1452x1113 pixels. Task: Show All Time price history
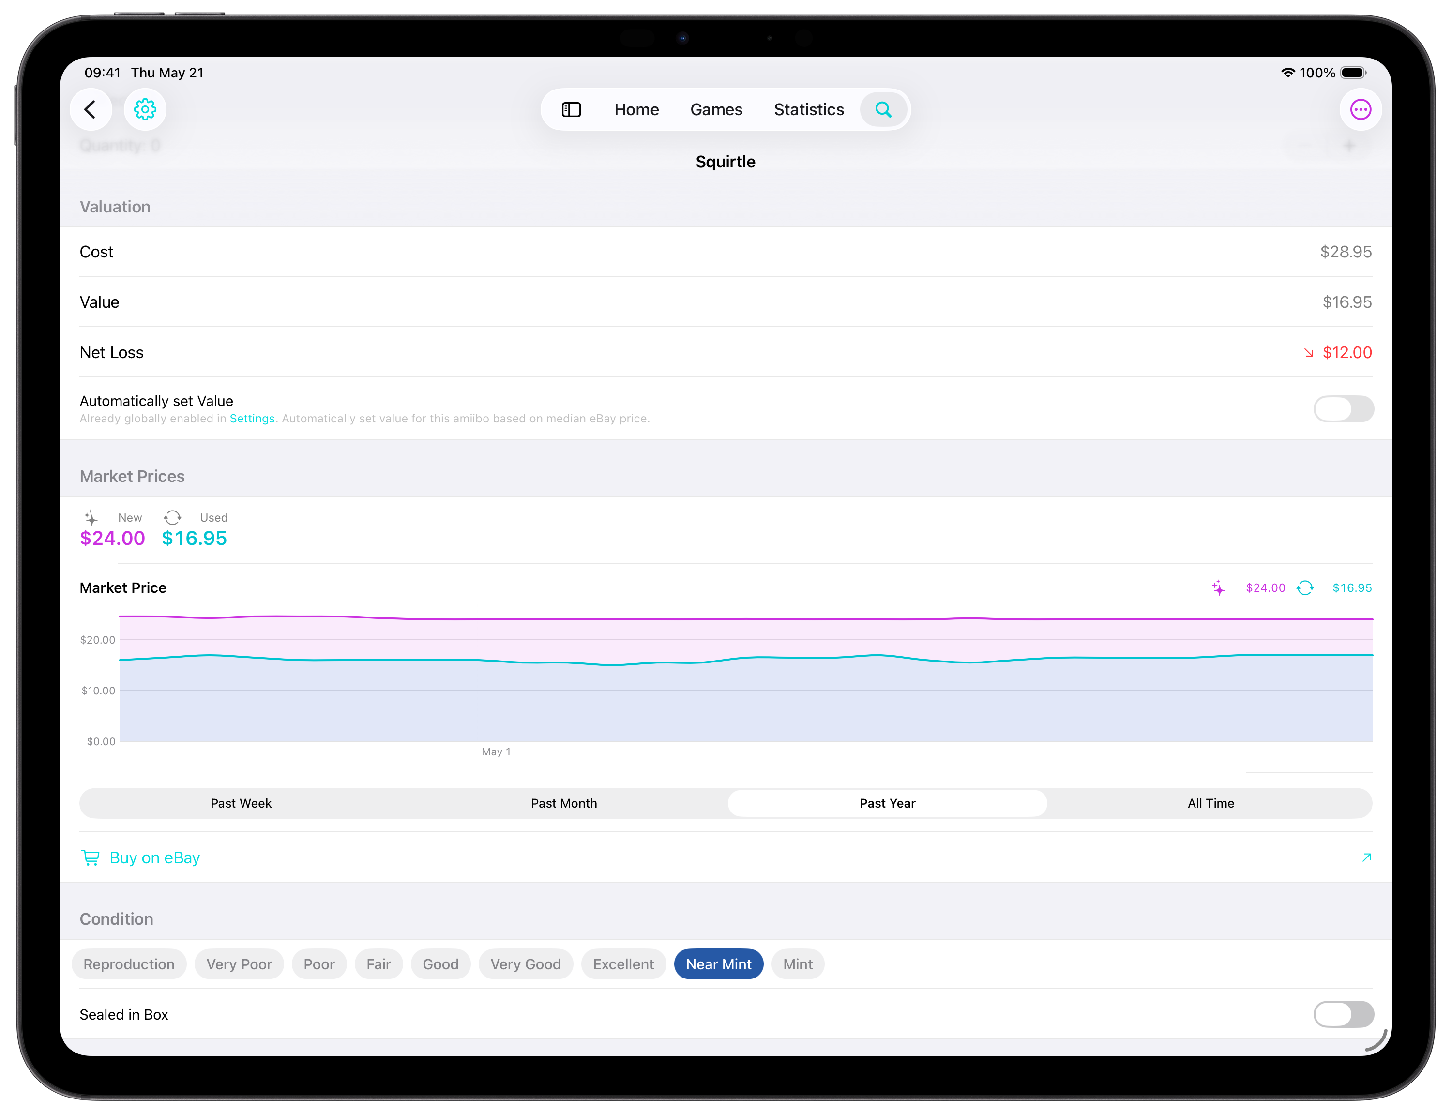[1211, 804]
